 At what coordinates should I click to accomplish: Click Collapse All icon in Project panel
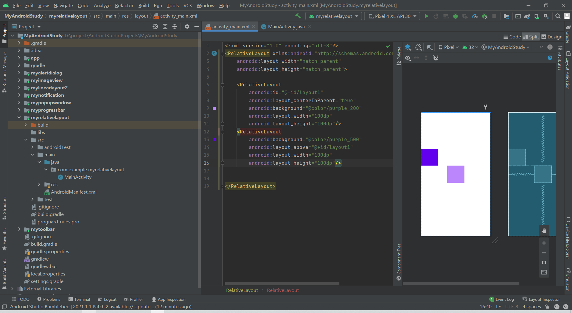[175, 27]
